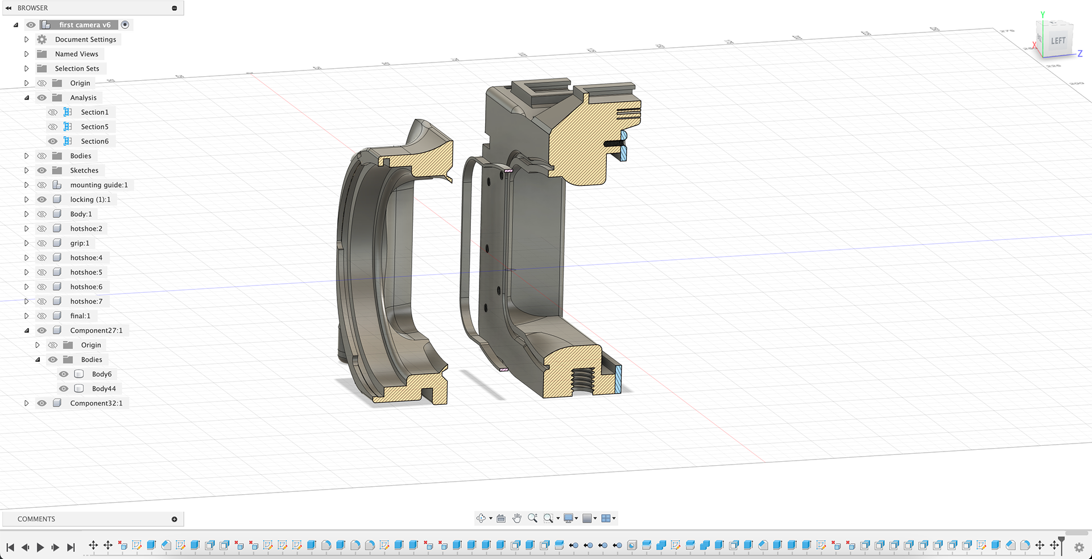Image resolution: width=1092 pixels, height=559 pixels.
Task: Show Section5 via its eye icon
Action: tap(53, 127)
